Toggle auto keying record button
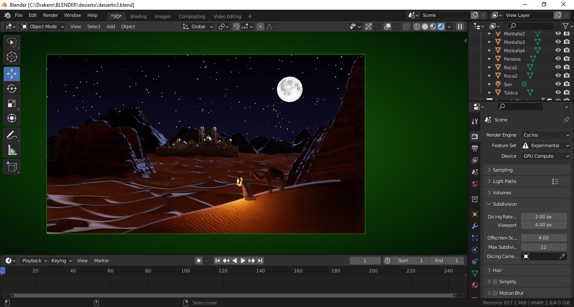Viewport: 574px width, 307px height. (199, 261)
